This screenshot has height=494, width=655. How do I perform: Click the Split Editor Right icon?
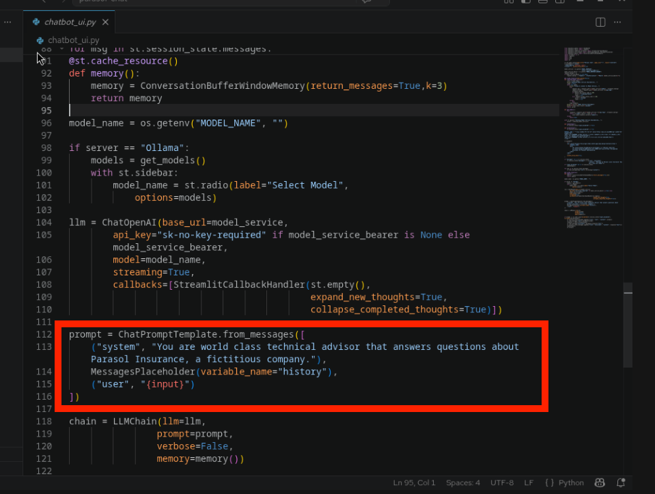click(600, 22)
